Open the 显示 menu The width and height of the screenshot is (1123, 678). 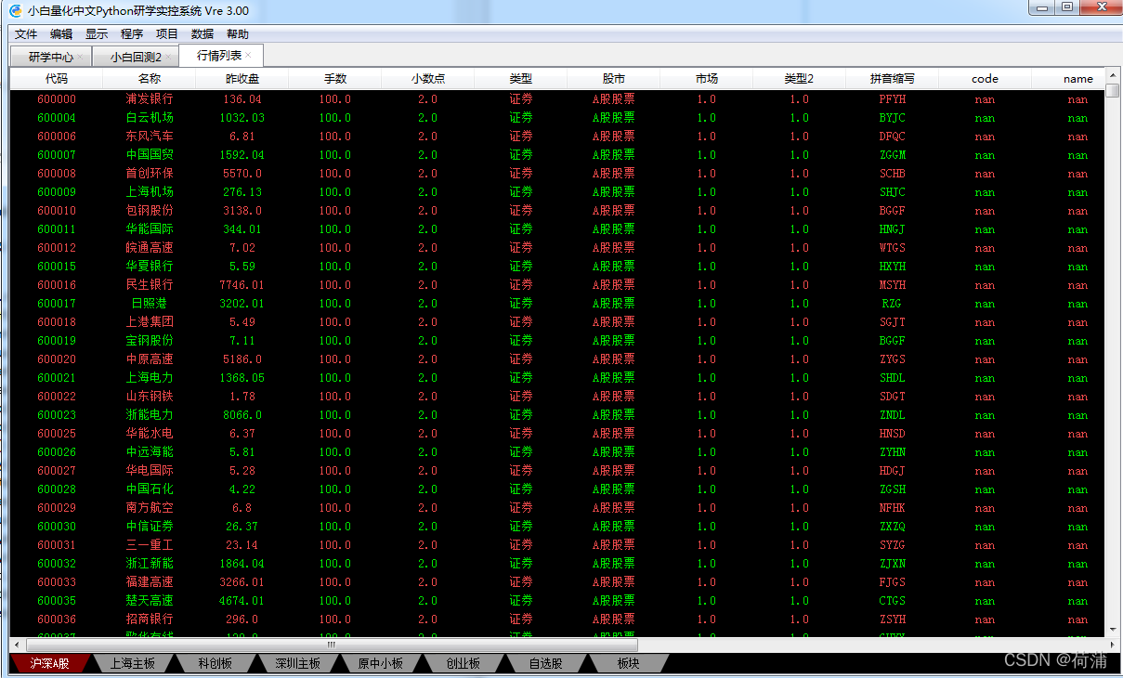tap(97, 34)
